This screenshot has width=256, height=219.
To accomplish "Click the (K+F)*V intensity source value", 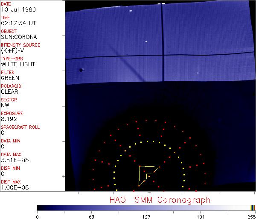I will [x=12, y=51].
